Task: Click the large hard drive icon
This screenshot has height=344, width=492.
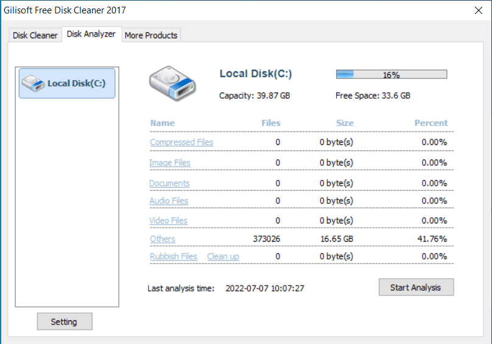Action: [x=172, y=83]
